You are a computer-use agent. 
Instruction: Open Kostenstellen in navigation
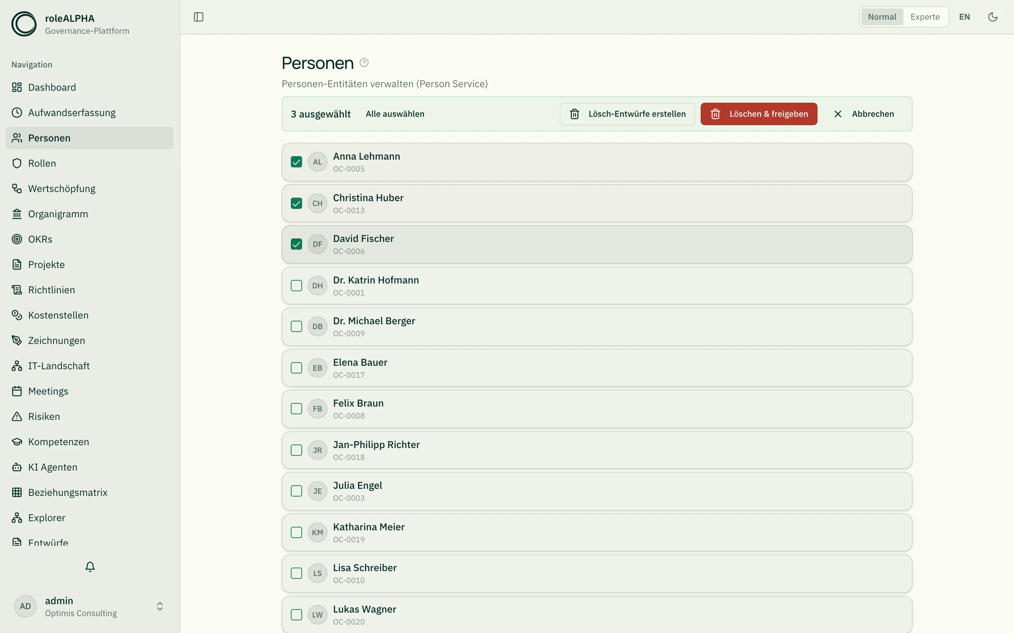90,315
